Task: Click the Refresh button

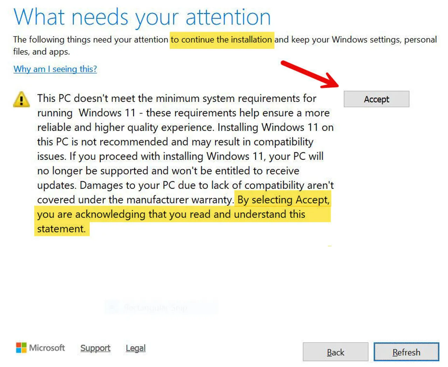Action: coord(406,352)
